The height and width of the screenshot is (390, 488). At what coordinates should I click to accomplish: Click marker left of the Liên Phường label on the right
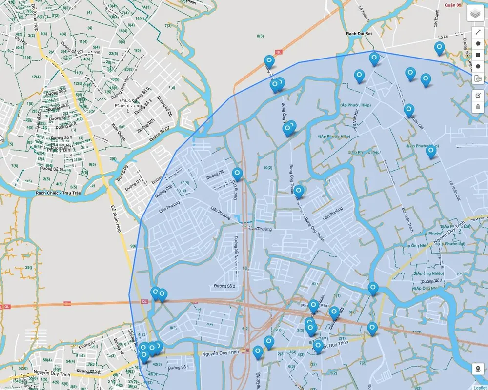click(299, 191)
